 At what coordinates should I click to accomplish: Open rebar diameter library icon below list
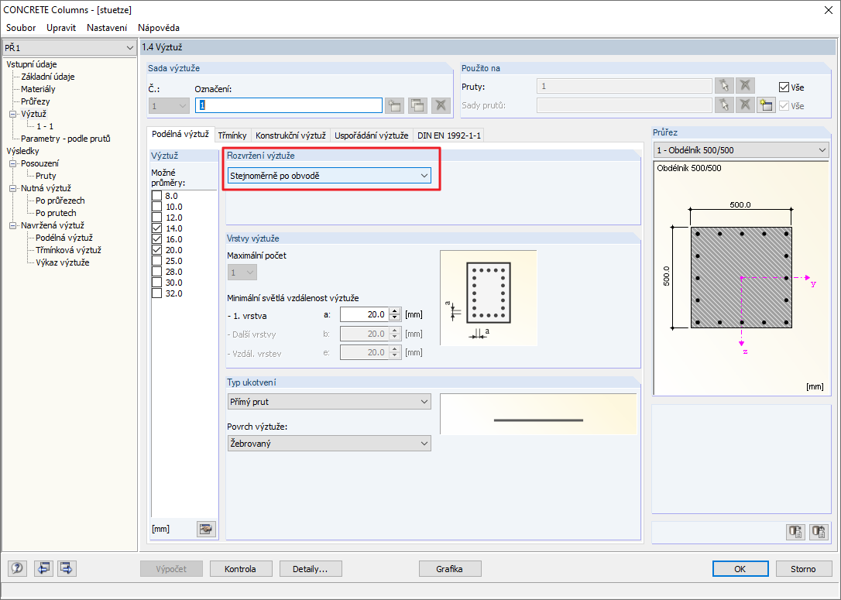click(x=205, y=530)
